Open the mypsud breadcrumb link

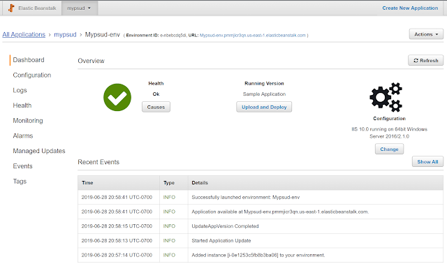click(65, 34)
